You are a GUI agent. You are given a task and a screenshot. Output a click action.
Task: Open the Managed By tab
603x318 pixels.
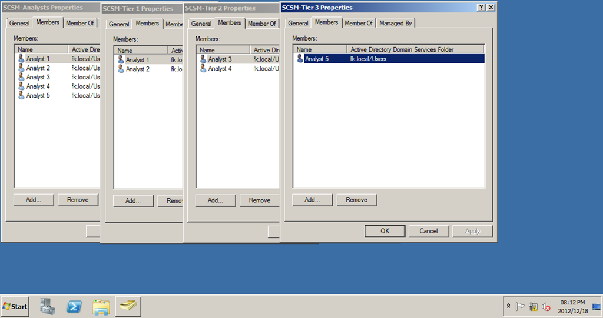click(395, 23)
